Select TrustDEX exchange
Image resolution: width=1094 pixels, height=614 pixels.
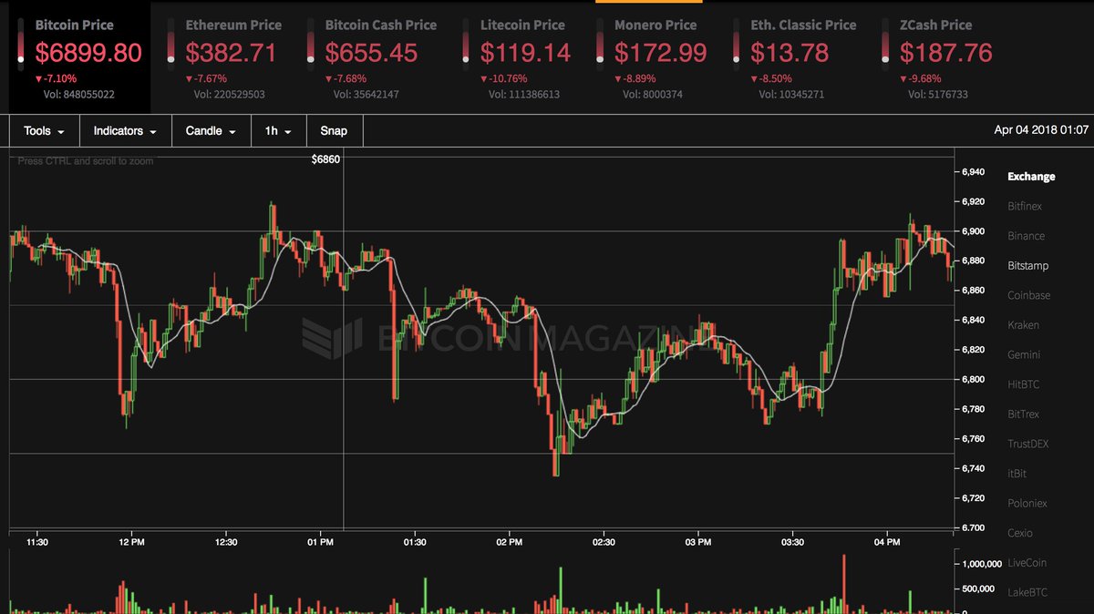point(1029,444)
